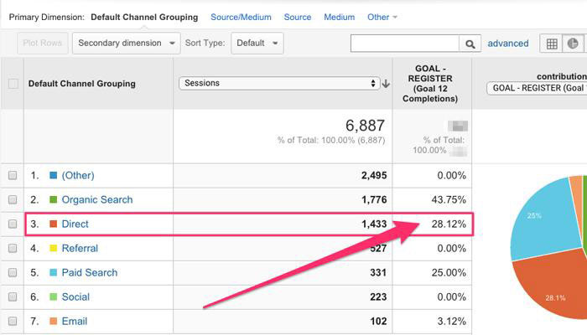Click the 25.00% goal value

(x=449, y=272)
